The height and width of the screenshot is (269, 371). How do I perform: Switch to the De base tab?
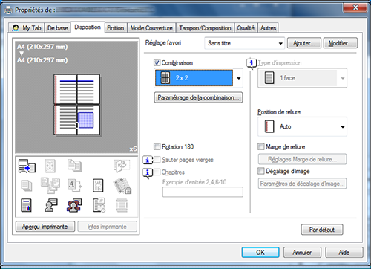pos(58,28)
